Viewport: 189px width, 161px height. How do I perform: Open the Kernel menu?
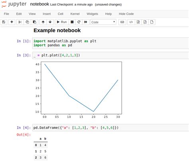click(75, 14)
